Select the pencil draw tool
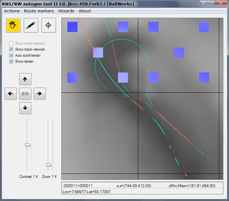Screen dimensions: 229x201 31,25
